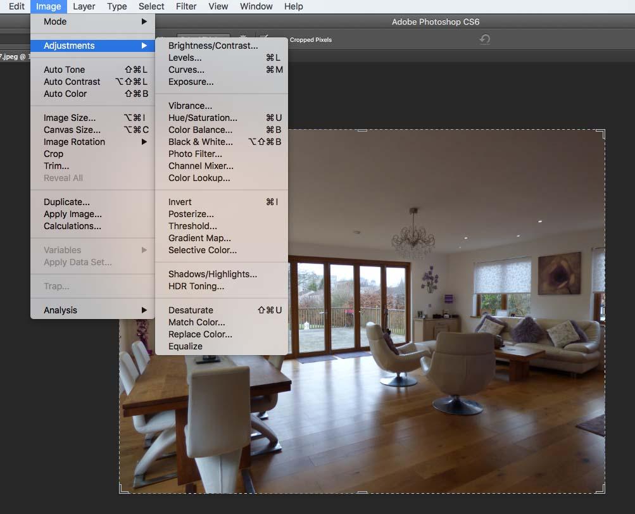
Task: Choose Black & White adjustment
Action: pos(222,142)
